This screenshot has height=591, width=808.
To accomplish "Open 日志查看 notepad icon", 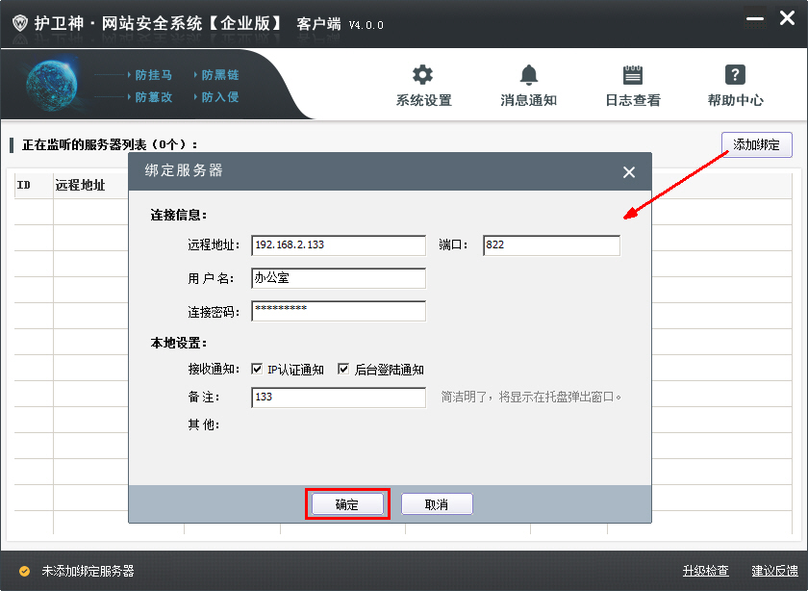I will [x=633, y=75].
